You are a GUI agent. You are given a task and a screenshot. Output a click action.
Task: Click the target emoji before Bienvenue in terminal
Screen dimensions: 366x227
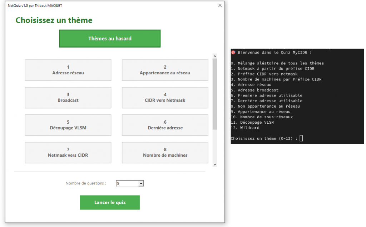(x=233, y=53)
